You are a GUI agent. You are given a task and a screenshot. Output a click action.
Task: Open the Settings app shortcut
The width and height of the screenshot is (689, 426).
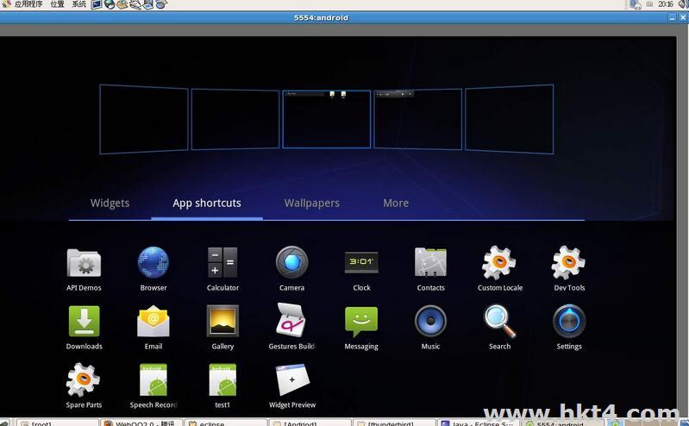click(x=569, y=322)
